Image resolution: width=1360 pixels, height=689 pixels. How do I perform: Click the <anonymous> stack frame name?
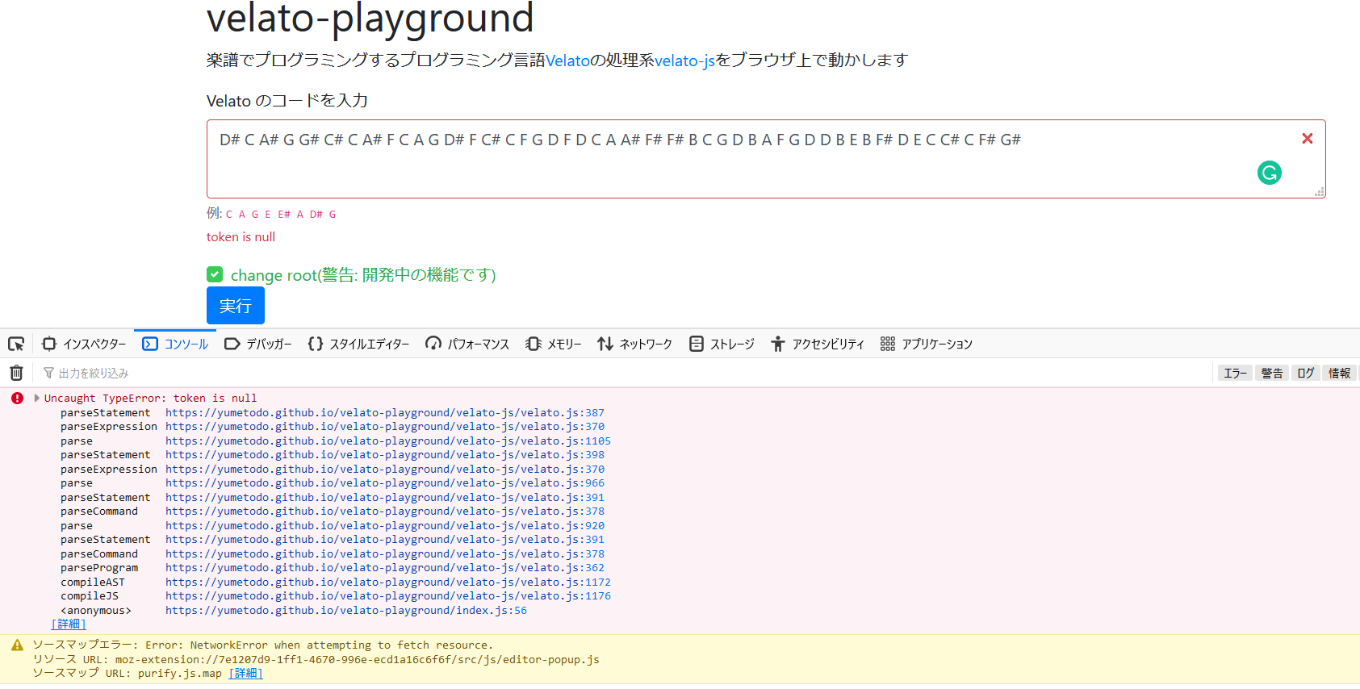(96, 611)
